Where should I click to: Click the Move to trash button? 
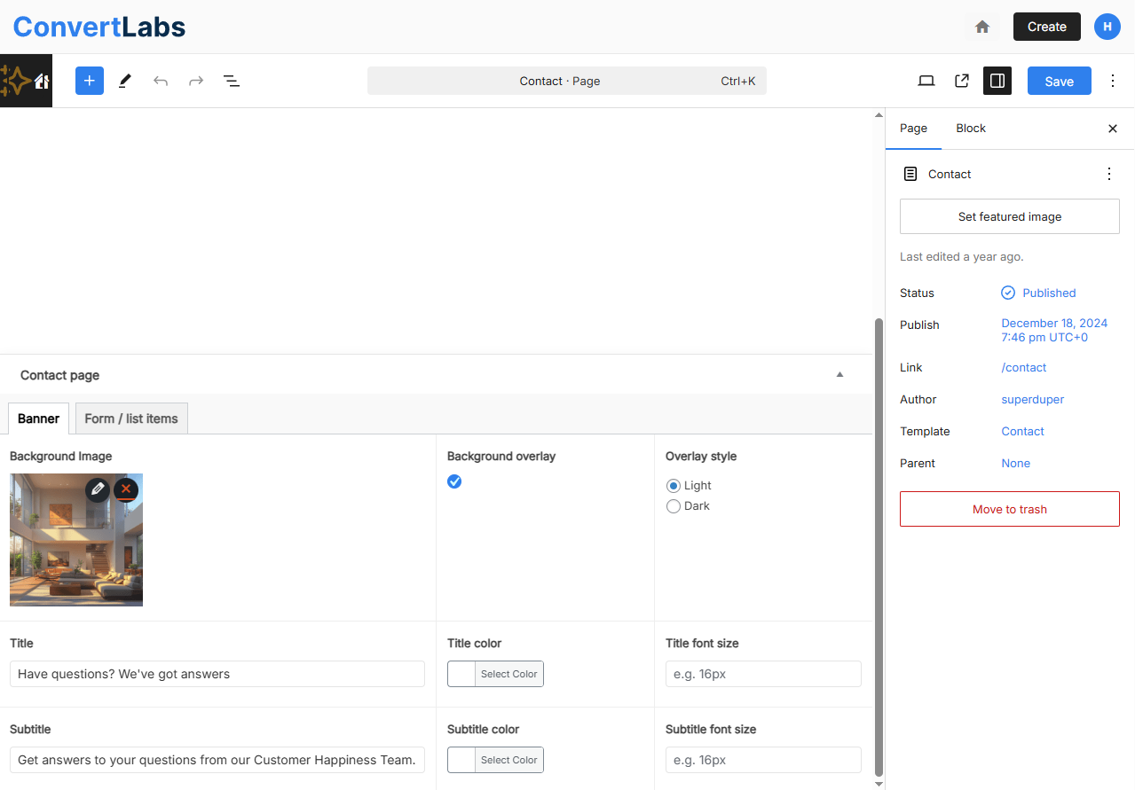1009,509
